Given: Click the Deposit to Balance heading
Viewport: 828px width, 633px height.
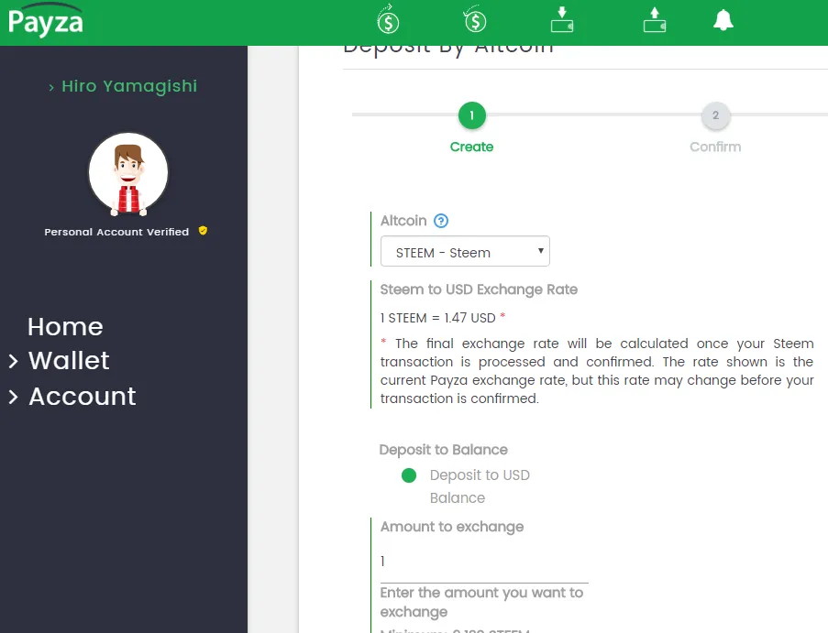Looking at the screenshot, I should tap(444, 450).
